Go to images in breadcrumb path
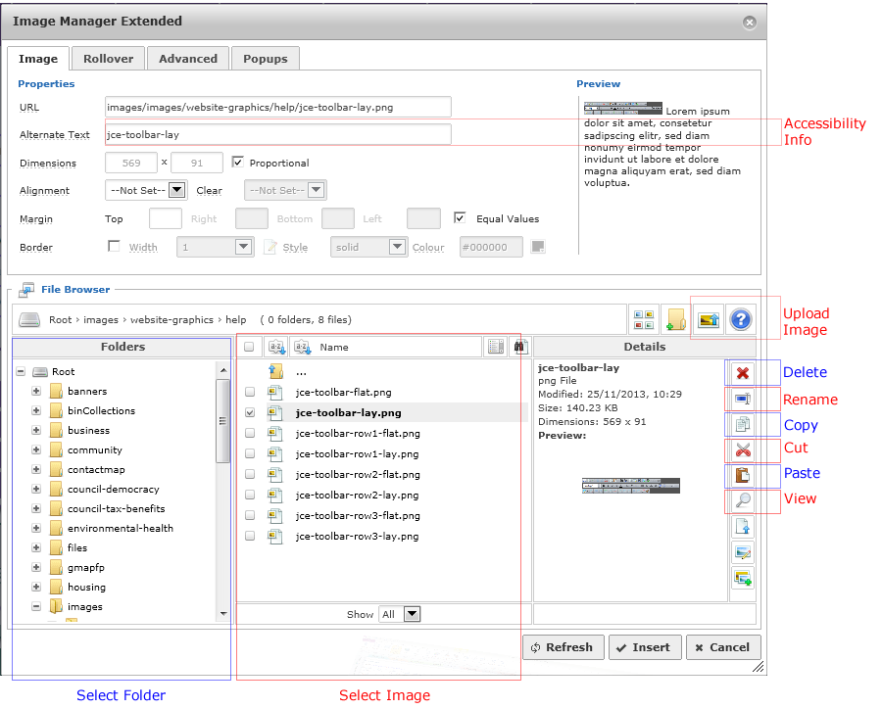 pyautogui.click(x=101, y=319)
